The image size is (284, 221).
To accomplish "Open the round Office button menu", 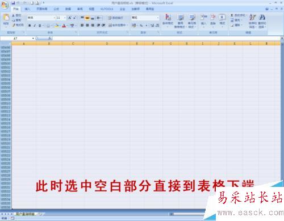I will pos(5,5).
